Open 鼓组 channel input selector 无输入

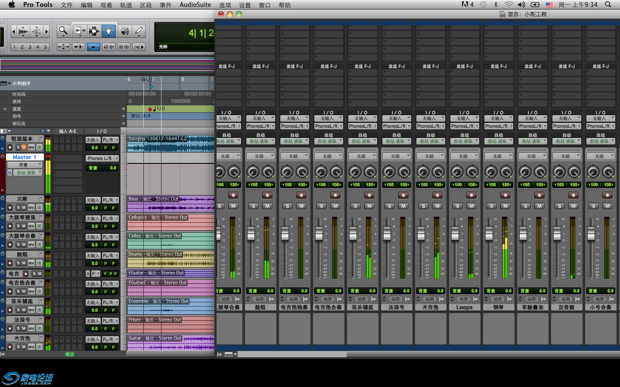pyautogui.click(x=260, y=118)
